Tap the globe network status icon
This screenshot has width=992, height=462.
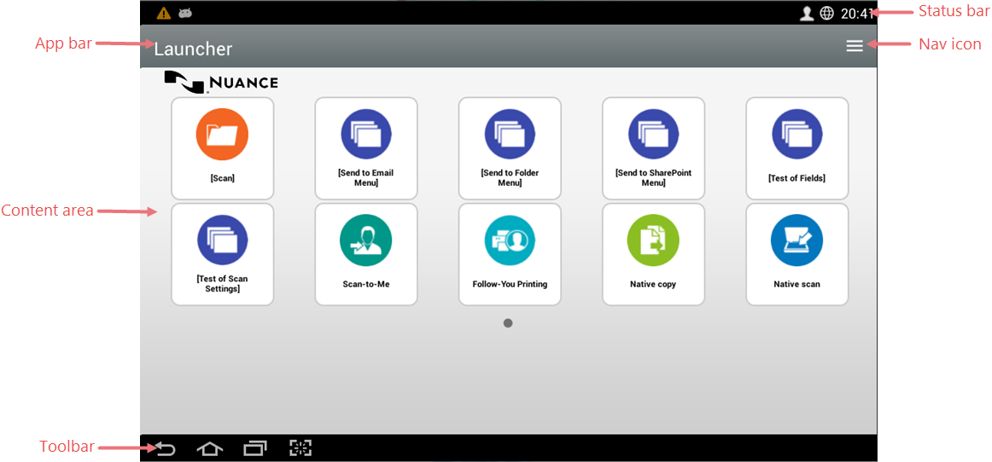(x=826, y=13)
